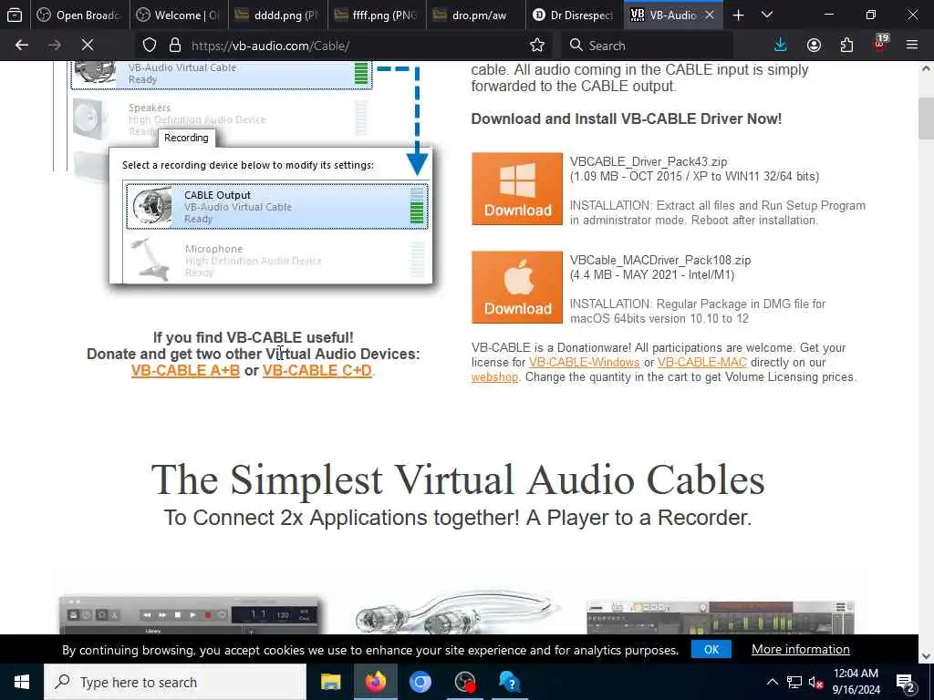
Task: Click the network status tray icon
Action: (x=794, y=682)
